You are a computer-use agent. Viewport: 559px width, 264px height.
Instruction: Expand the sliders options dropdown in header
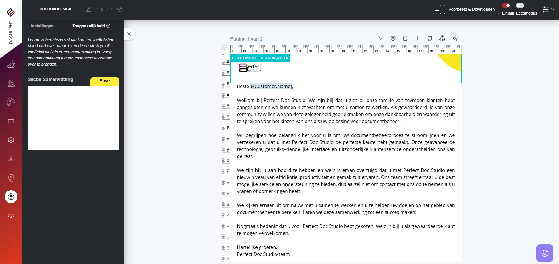[548, 9]
